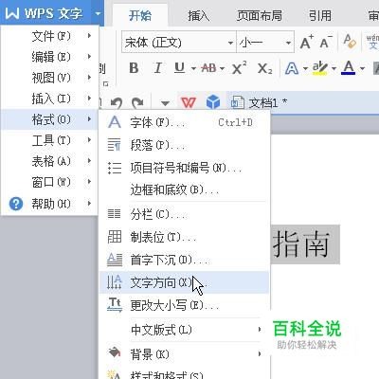Viewport: 379px width, 379px height.
Task: Choose 字体(F)... from format submenu
Action: click(185, 122)
